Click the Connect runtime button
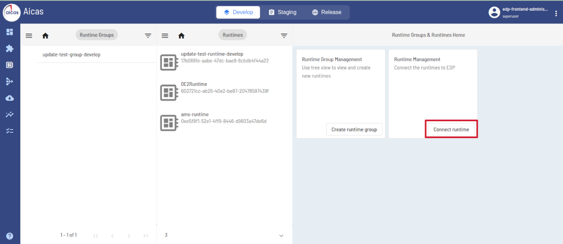This screenshot has height=244, width=563. pyautogui.click(x=451, y=130)
